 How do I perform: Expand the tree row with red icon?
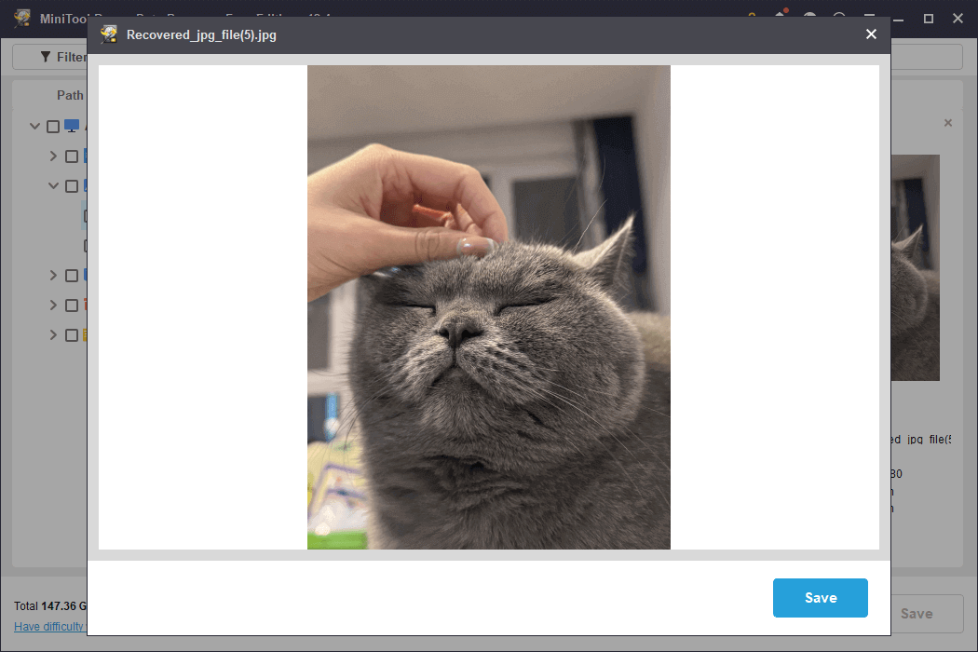54,306
